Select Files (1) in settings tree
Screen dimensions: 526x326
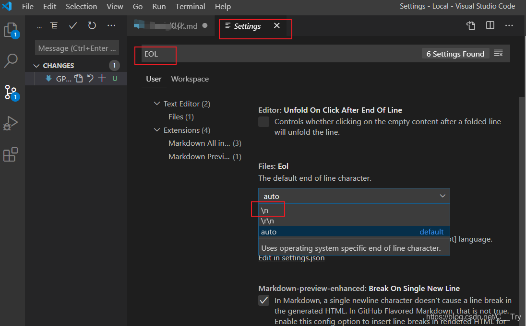(181, 117)
